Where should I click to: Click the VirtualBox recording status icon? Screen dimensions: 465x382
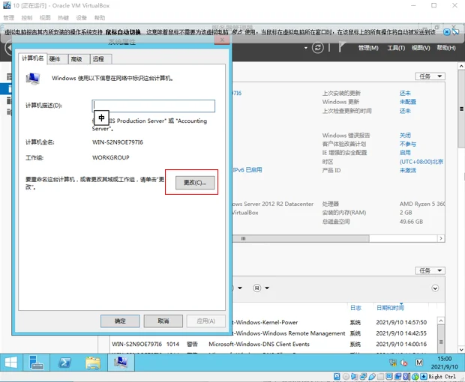pos(397,376)
